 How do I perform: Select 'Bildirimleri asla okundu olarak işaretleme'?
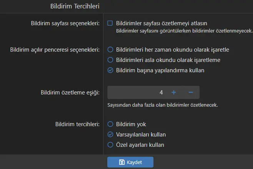point(110,60)
